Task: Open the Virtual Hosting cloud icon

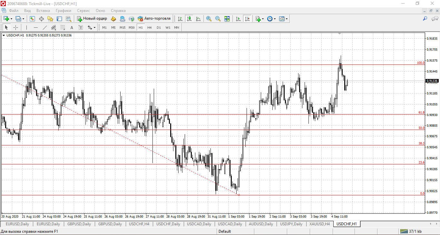Action: click(122, 19)
